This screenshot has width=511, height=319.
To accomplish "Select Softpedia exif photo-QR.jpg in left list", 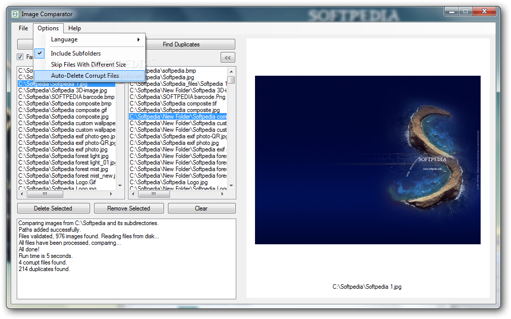I will pyautogui.click(x=67, y=143).
